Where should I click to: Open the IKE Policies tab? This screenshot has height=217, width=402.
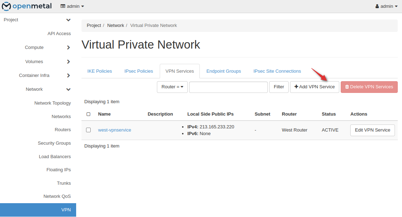pos(100,71)
